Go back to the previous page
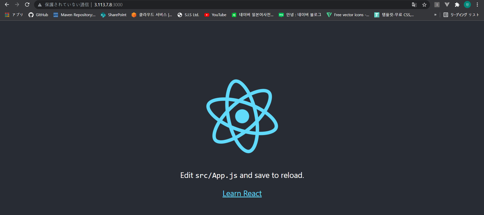The image size is (484, 215). 7,5
